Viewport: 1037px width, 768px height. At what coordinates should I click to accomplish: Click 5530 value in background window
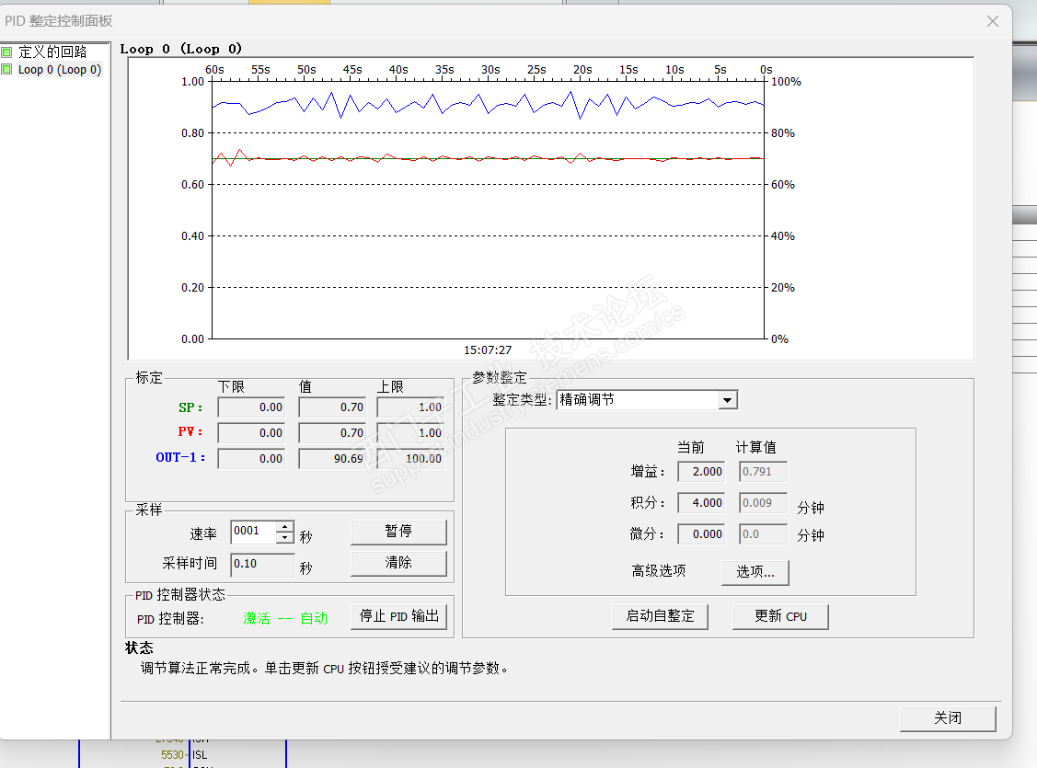173,755
